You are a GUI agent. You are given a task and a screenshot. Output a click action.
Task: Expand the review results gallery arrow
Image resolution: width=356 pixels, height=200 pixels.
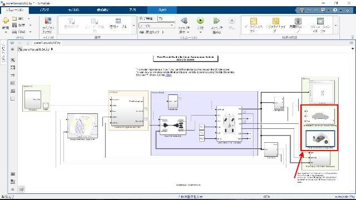pos(335,26)
